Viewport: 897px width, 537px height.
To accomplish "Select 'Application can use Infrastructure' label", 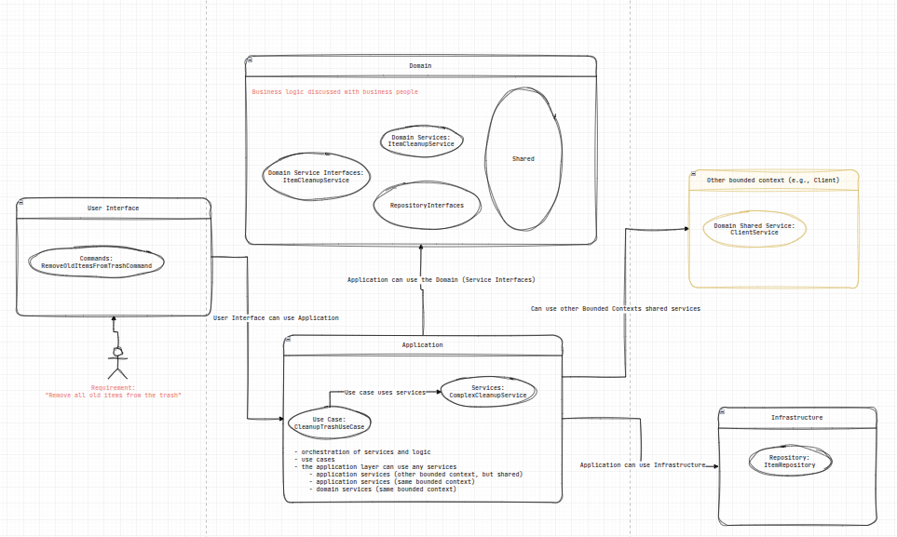I will (x=643, y=465).
